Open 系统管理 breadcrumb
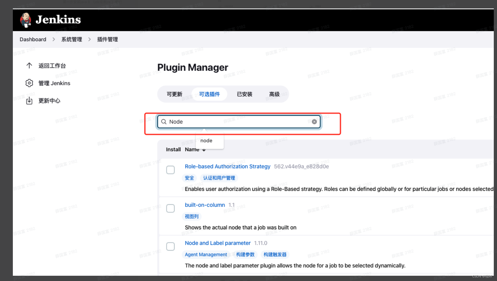This screenshot has width=497, height=281. coord(72,39)
